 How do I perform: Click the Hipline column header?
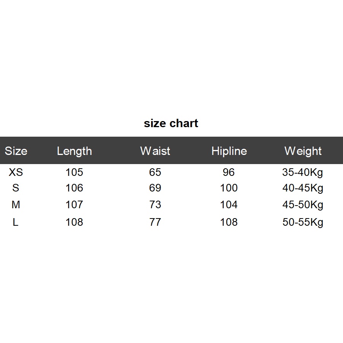(229, 151)
